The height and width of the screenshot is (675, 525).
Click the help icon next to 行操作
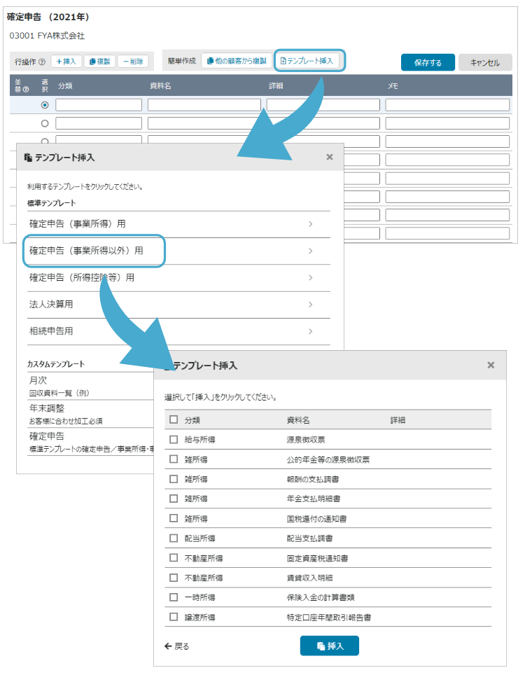[42, 62]
